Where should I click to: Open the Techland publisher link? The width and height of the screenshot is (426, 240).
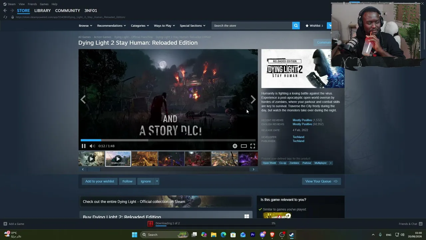tap(298, 141)
